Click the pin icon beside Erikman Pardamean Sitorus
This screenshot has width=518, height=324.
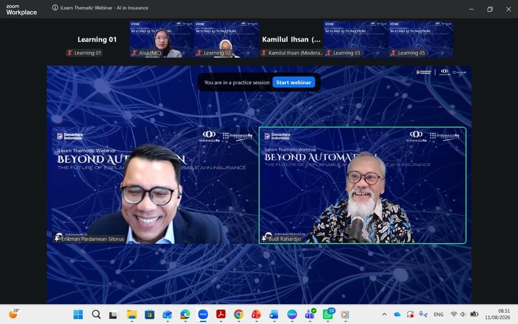click(x=57, y=239)
